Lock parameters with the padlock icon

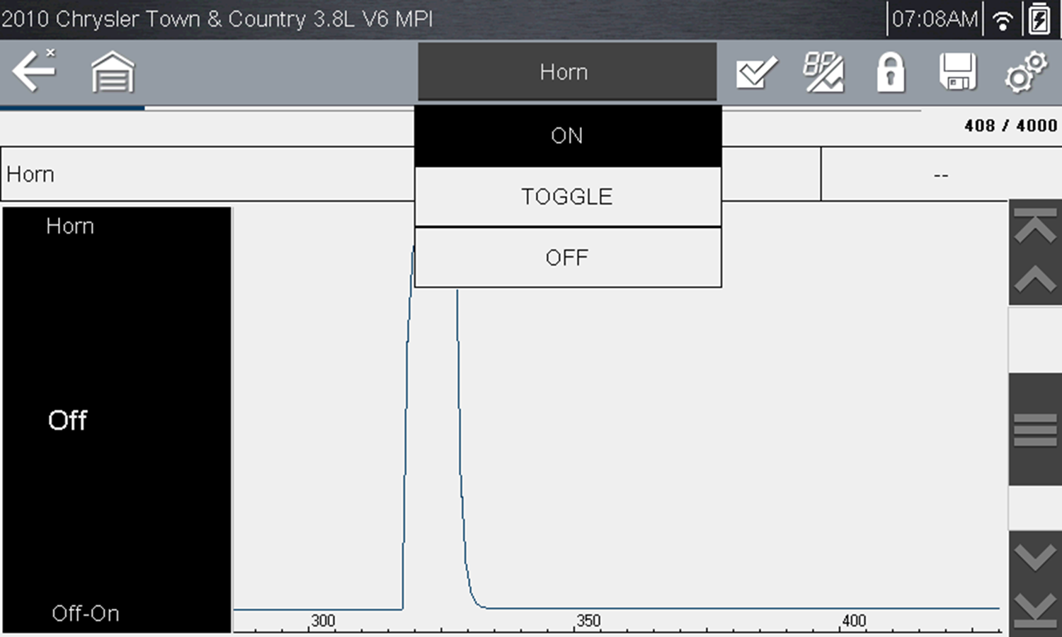890,72
